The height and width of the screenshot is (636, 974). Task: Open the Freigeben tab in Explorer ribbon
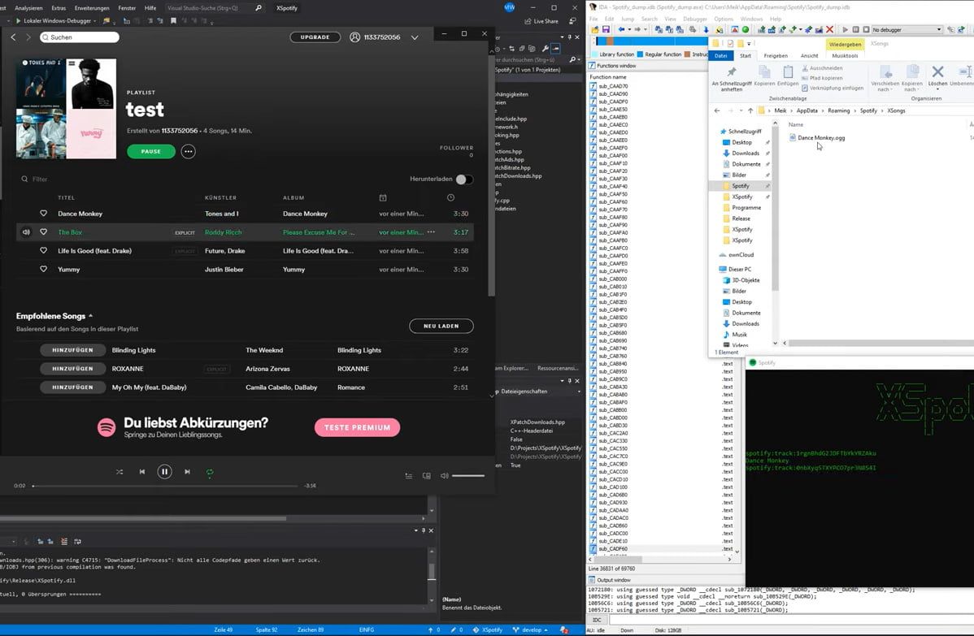[776, 56]
